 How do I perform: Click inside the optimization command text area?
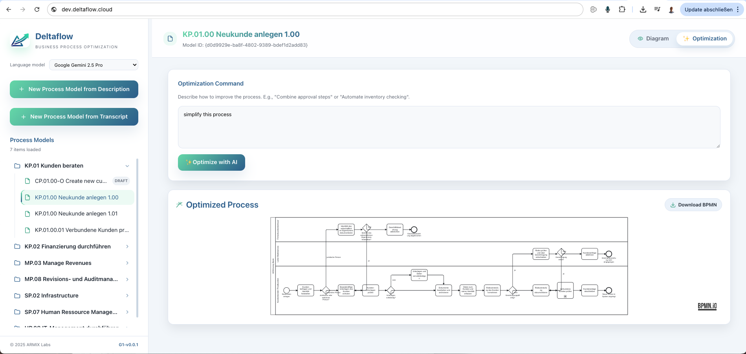448,127
